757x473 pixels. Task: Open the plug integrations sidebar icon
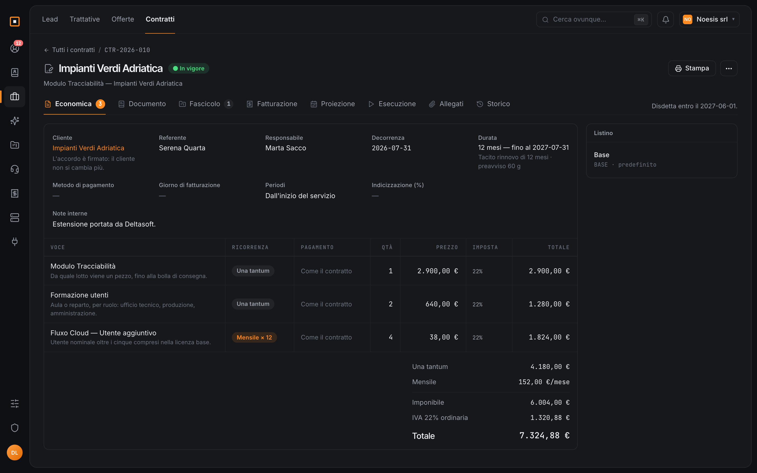[x=15, y=241]
